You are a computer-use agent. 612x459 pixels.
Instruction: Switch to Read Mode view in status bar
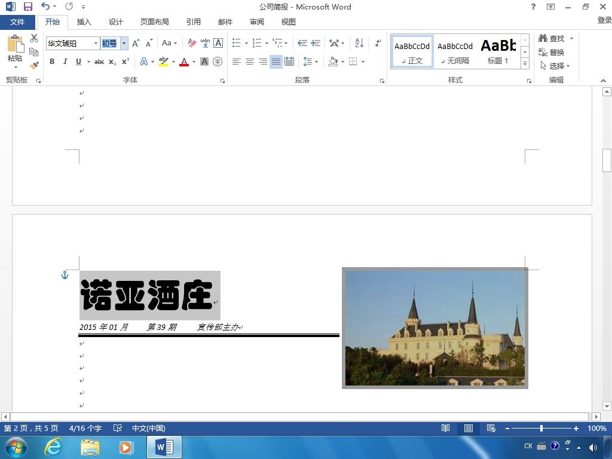point(445,428)
